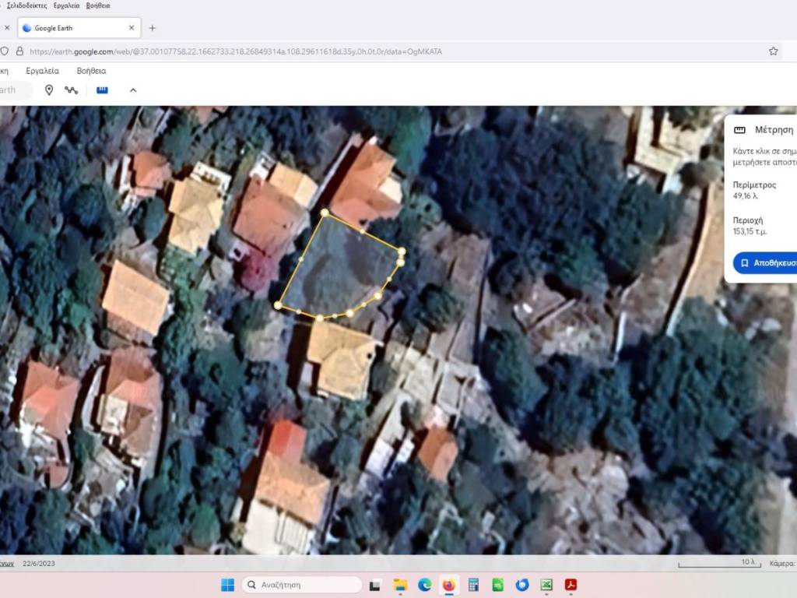
Task: Open File Explorer from the taskbar
Action: pos(400,585)
